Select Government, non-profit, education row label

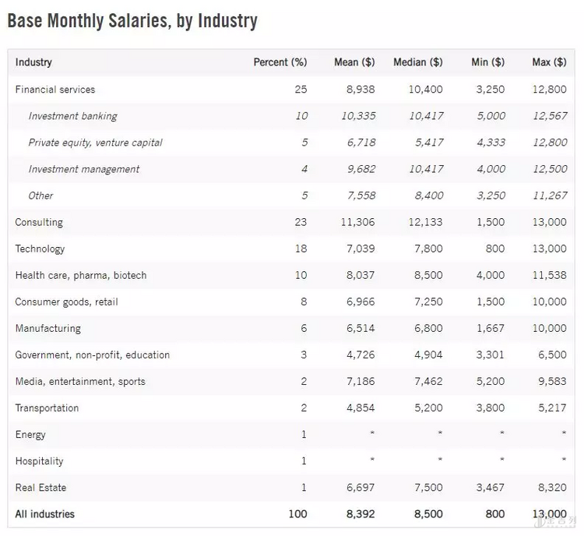pyautogui.click(x=93, y=354)
